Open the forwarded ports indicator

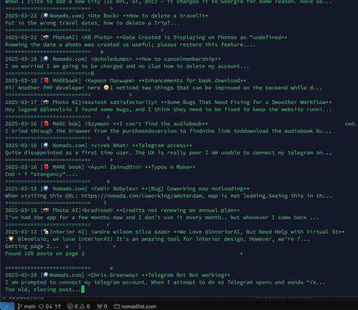[102, 306]
